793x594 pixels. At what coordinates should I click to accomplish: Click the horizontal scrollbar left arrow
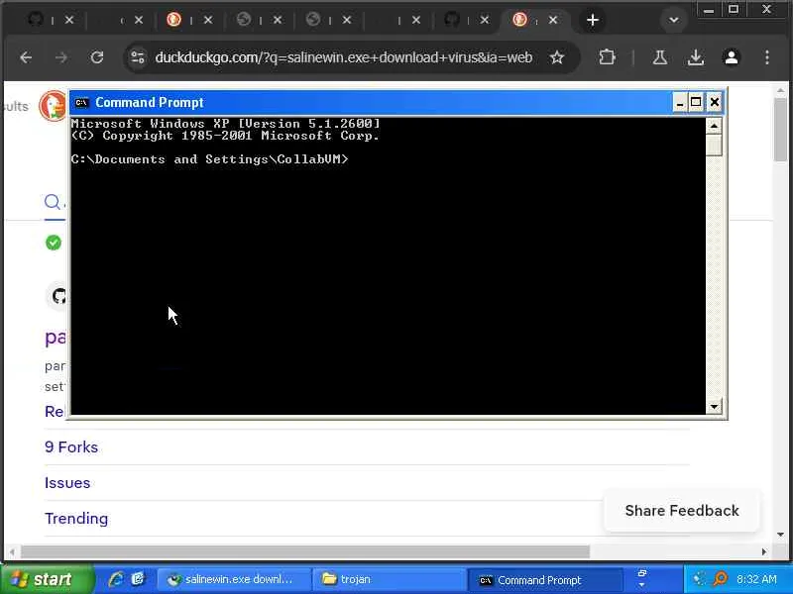point(12,552)
